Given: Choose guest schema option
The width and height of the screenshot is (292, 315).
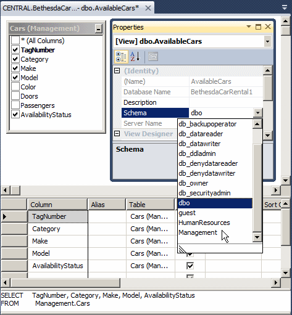Looking at the screenshot, I should point(215,213).
